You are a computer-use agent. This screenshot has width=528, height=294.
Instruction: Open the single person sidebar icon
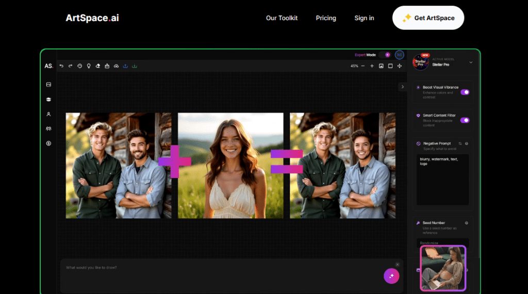49,114
